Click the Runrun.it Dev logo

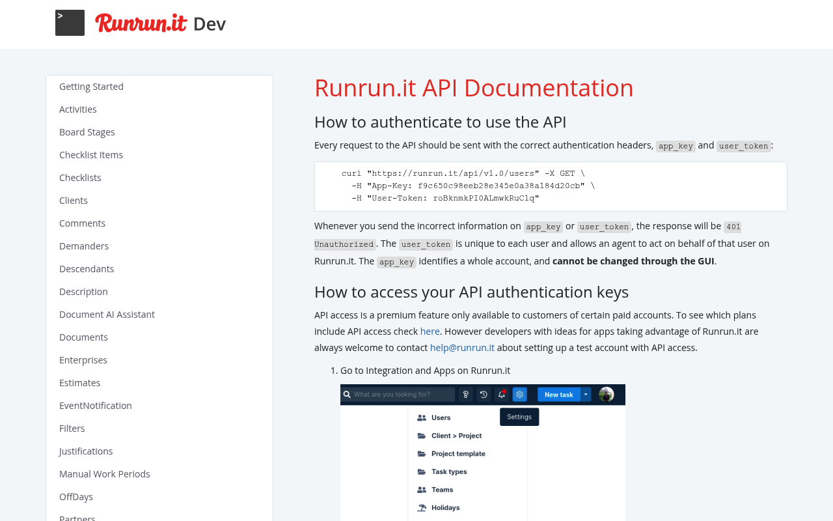160,23
